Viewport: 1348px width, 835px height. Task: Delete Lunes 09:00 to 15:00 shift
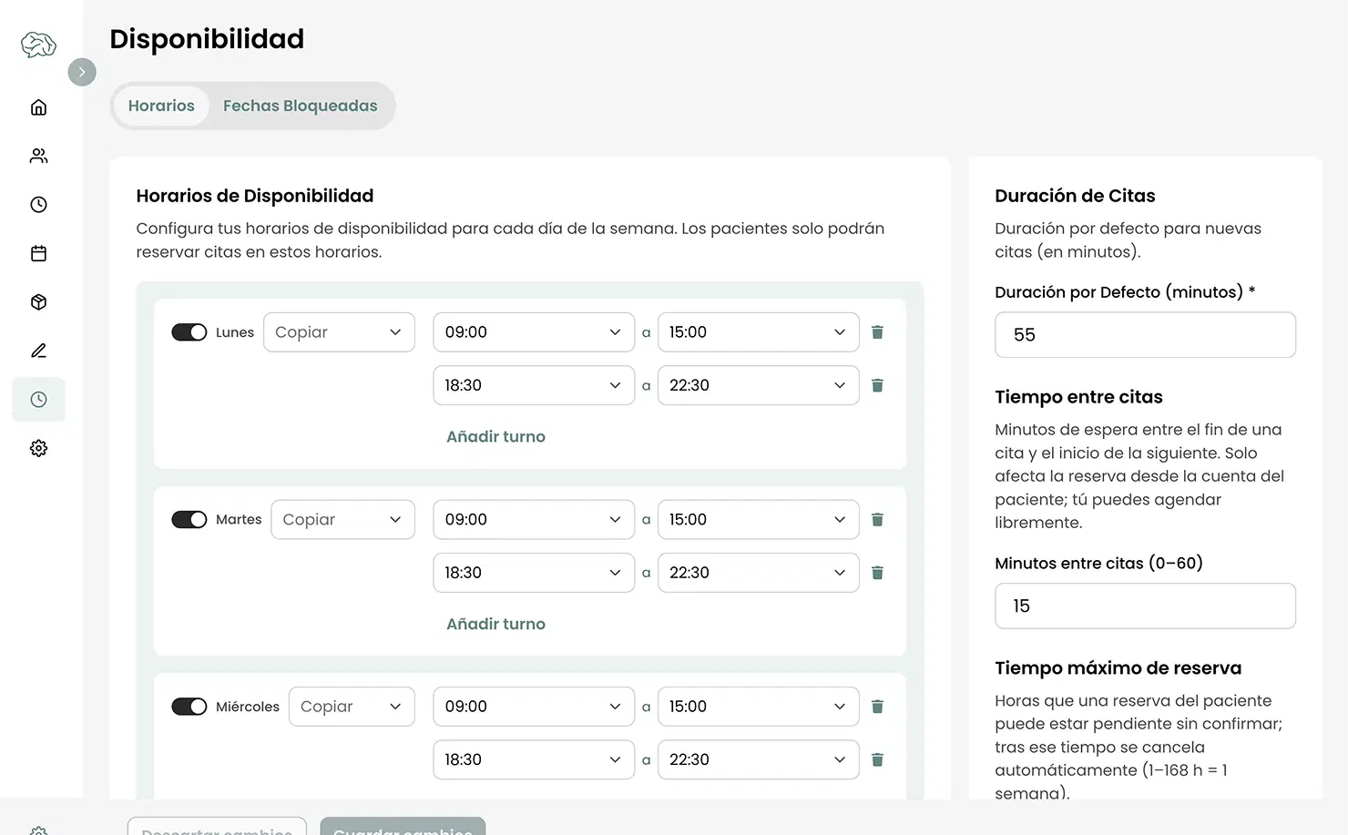pyautogui.click(x=877, y=332)
